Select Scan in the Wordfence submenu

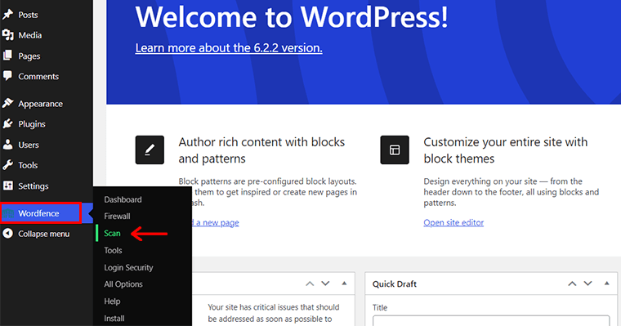click(112, 234)
